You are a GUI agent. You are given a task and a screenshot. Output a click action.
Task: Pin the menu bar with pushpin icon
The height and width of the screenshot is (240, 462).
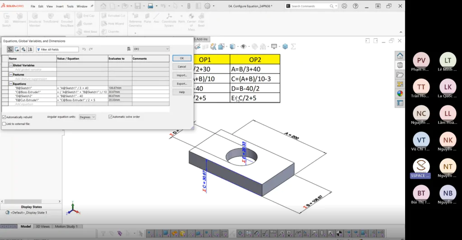92,6
